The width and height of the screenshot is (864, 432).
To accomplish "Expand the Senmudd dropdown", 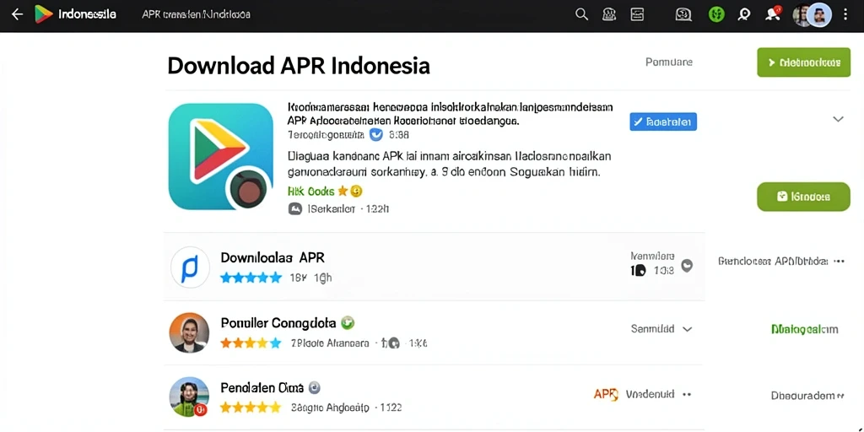I will tap(661, 329).
